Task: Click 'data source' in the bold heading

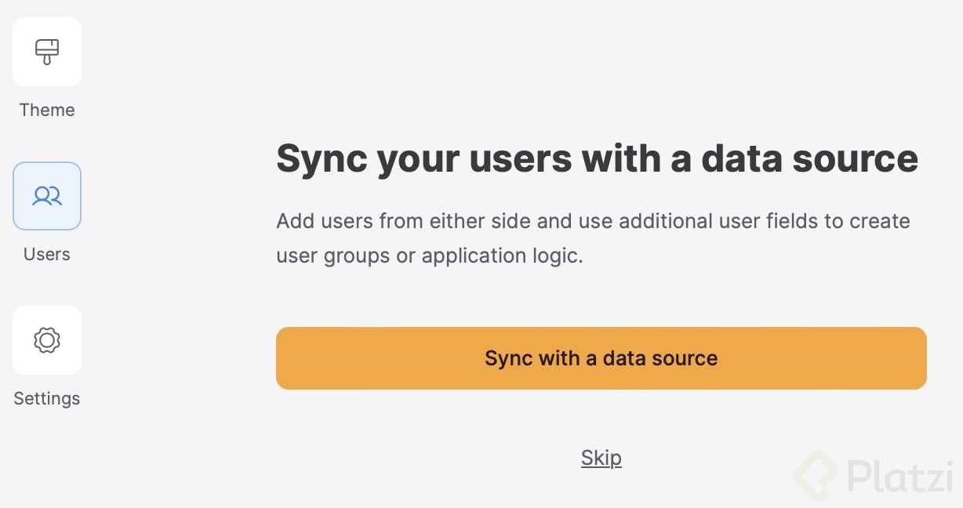Action: pos(809,159)
